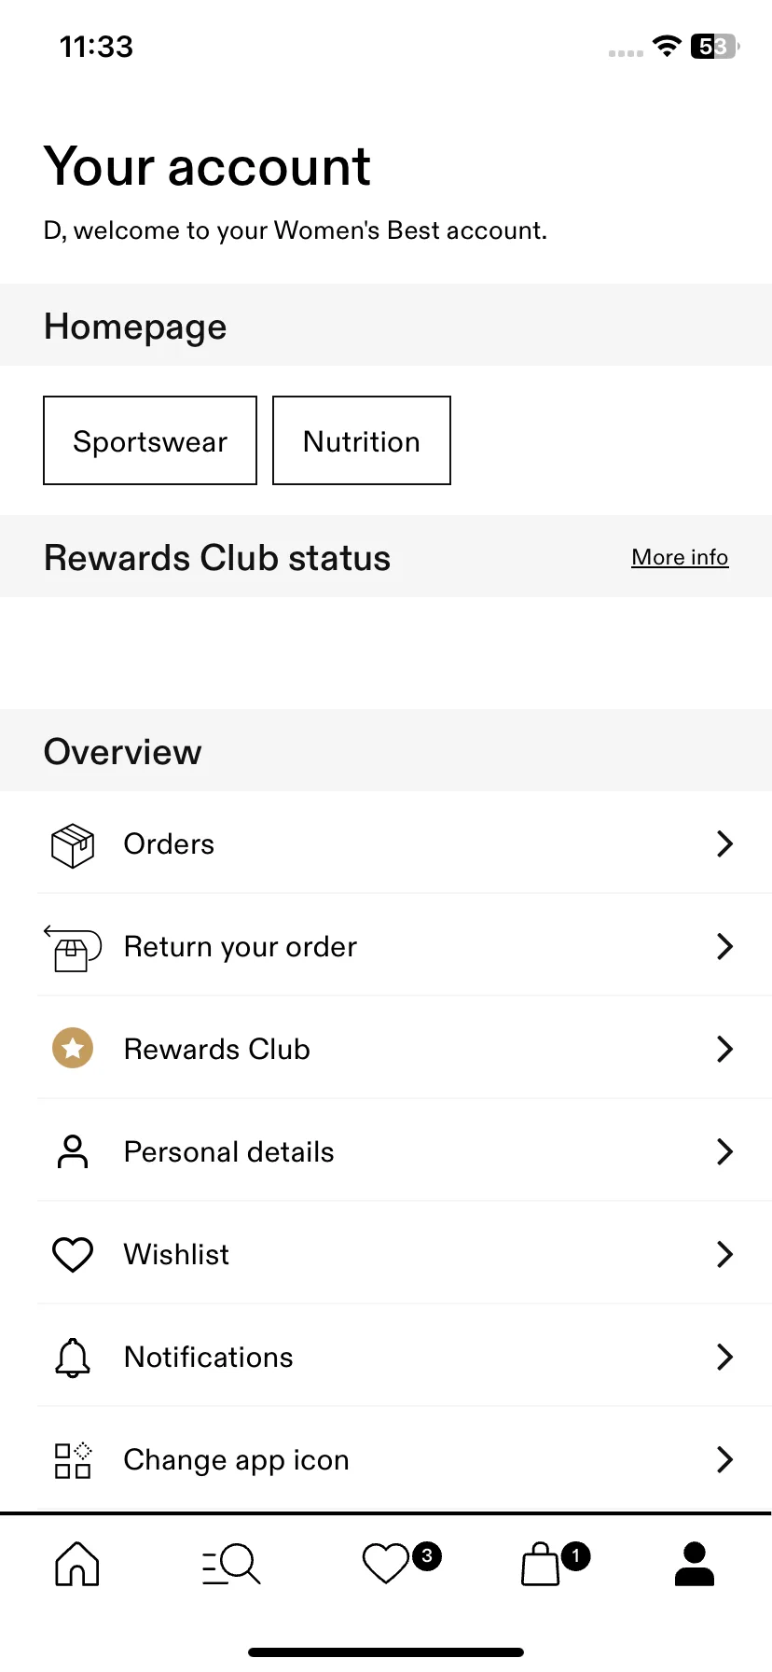The width and height of the screenshot is (772, 1672).
Task: Open wishlist heart icon with badge 3
Action: (x=401, y=1563)
